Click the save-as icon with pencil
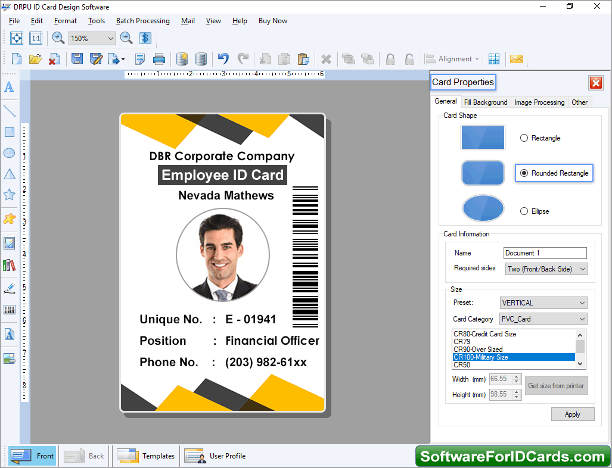612x468 pixels. point(96,59)
